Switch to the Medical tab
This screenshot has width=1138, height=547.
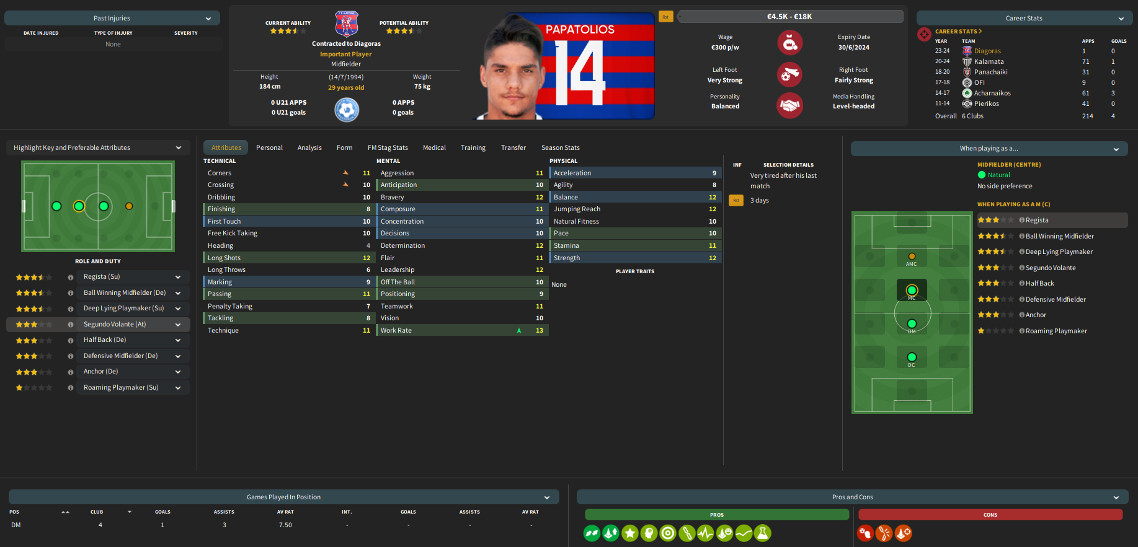coord(434,147)
